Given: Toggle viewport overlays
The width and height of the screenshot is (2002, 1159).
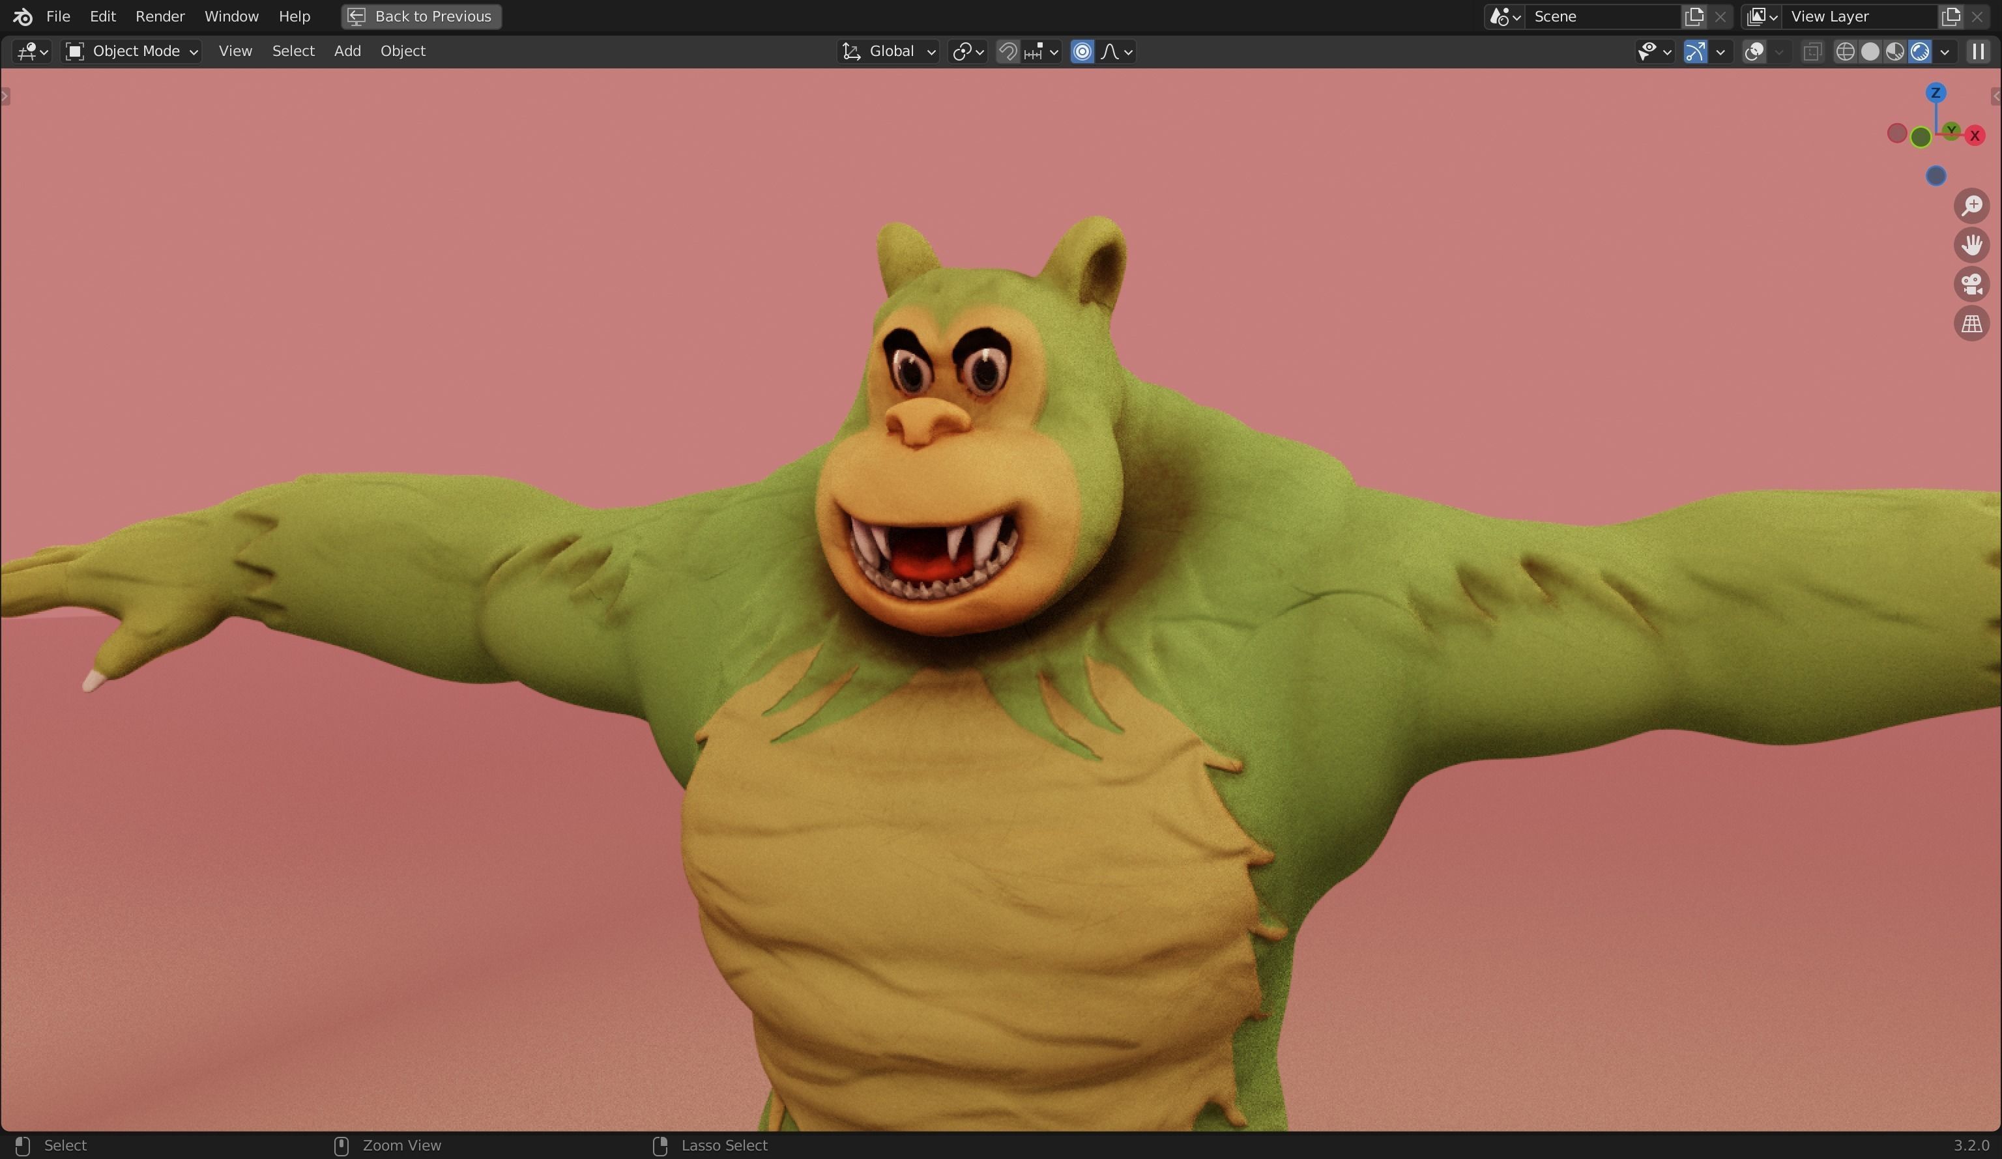Looking at the screenshot, I should [1754, 51].
